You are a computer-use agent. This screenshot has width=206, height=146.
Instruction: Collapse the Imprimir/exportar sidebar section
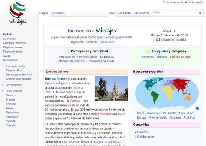pos(3,66)
